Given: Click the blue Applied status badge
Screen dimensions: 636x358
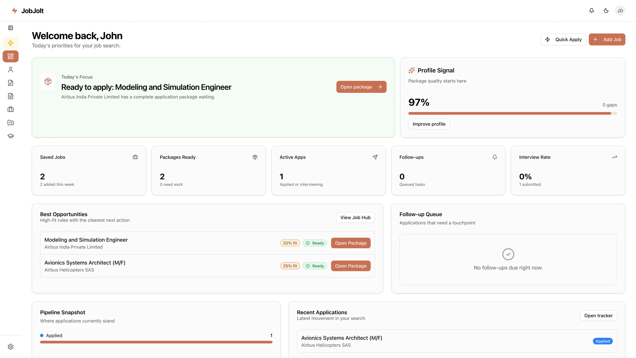Looking at the screenshot, I should click(x=603, y=341).
